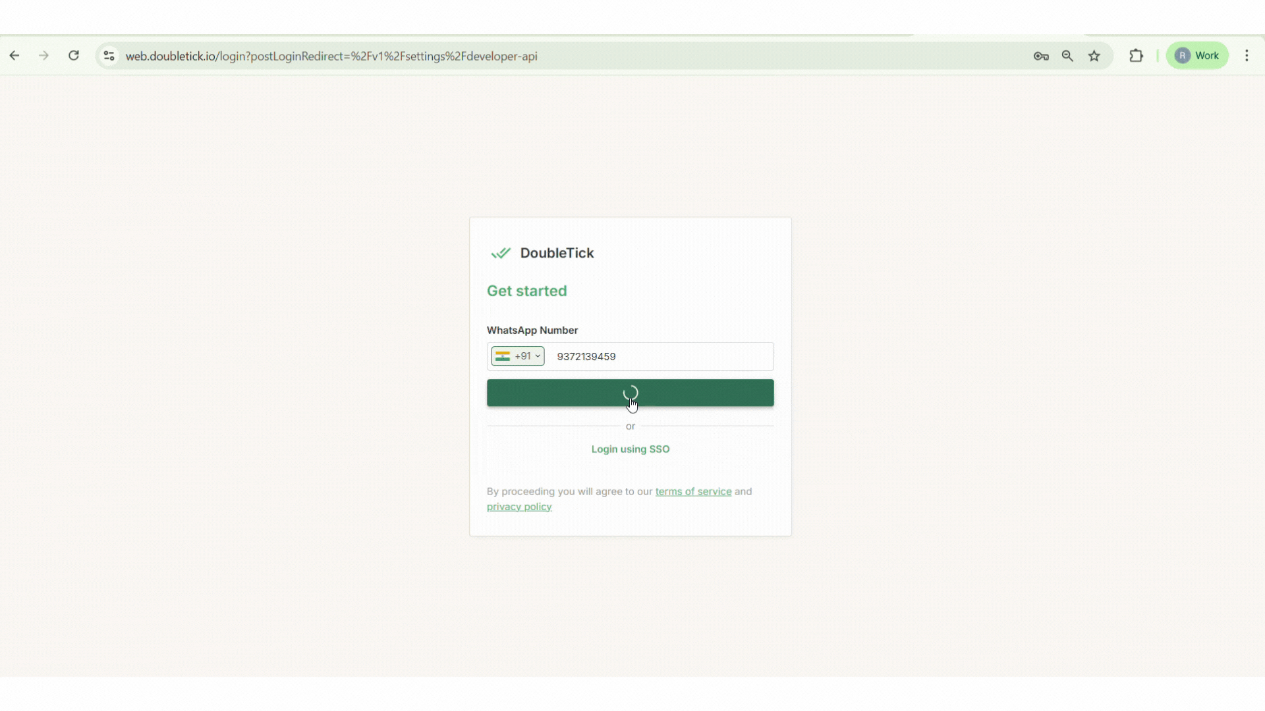Open the Extensions puzzle icon

(1136, 56)
